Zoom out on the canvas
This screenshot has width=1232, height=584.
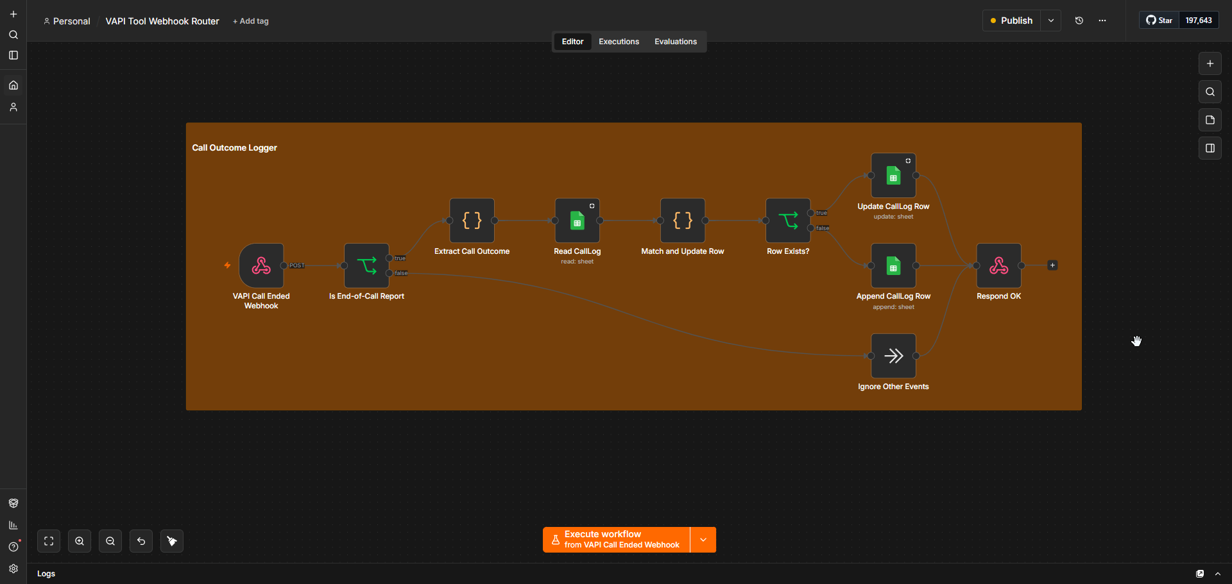[x=110, y=541]
